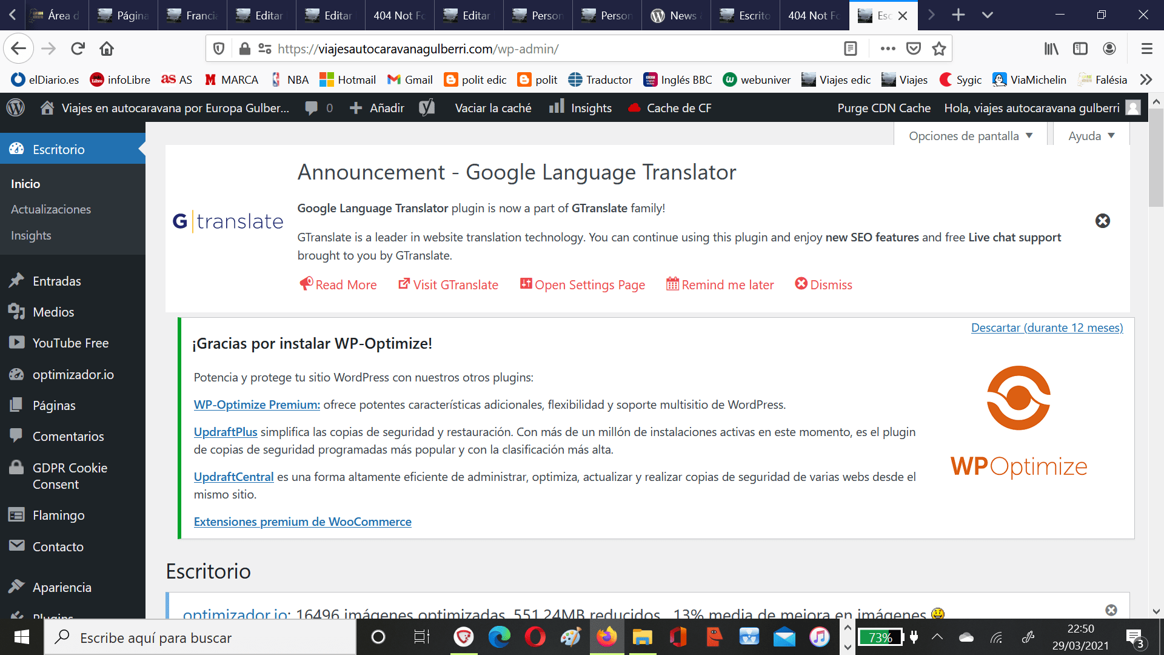The image size is (1164, 655).
Task: Open WP-Optimize Premium link
Action: point(256,405)
